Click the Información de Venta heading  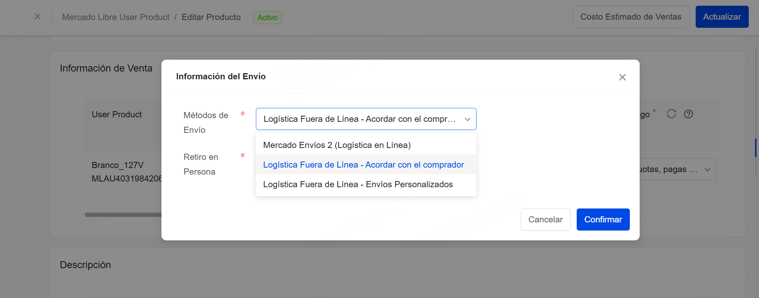[x=106, y=68]
